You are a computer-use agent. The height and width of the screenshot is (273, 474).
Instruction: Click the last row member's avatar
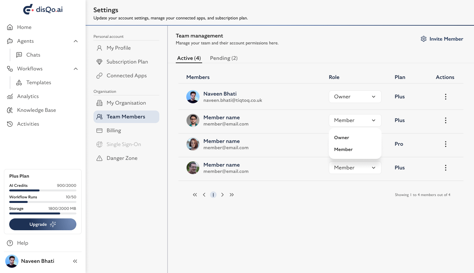(193, 168)
